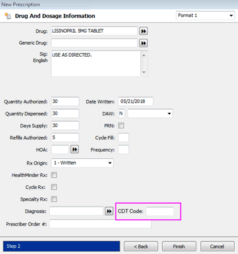Click the Finish button

[x=179, y=246]
